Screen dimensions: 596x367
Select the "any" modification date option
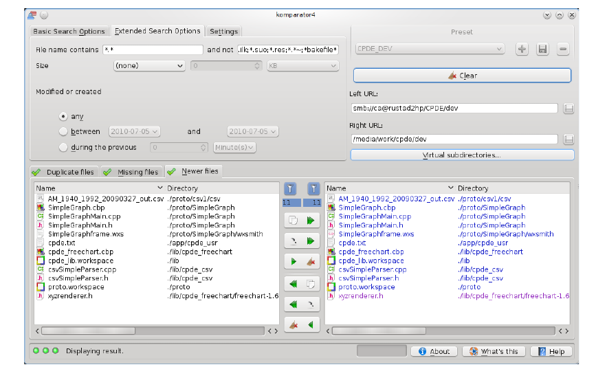(63, 117)
